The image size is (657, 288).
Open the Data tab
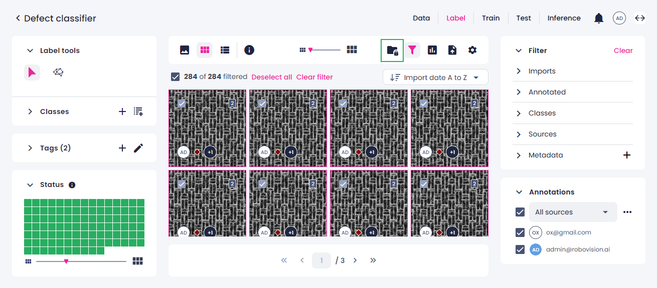(x=421, y=18)
